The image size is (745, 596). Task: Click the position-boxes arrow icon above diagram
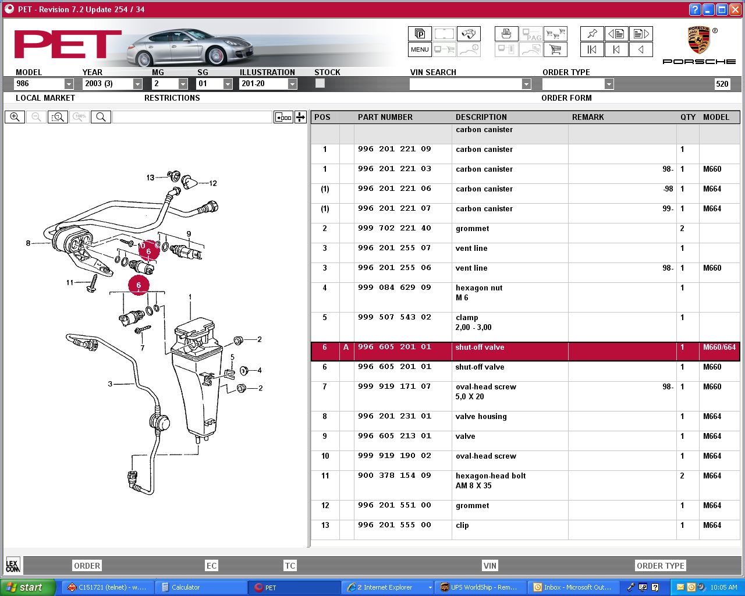point(283,117)
